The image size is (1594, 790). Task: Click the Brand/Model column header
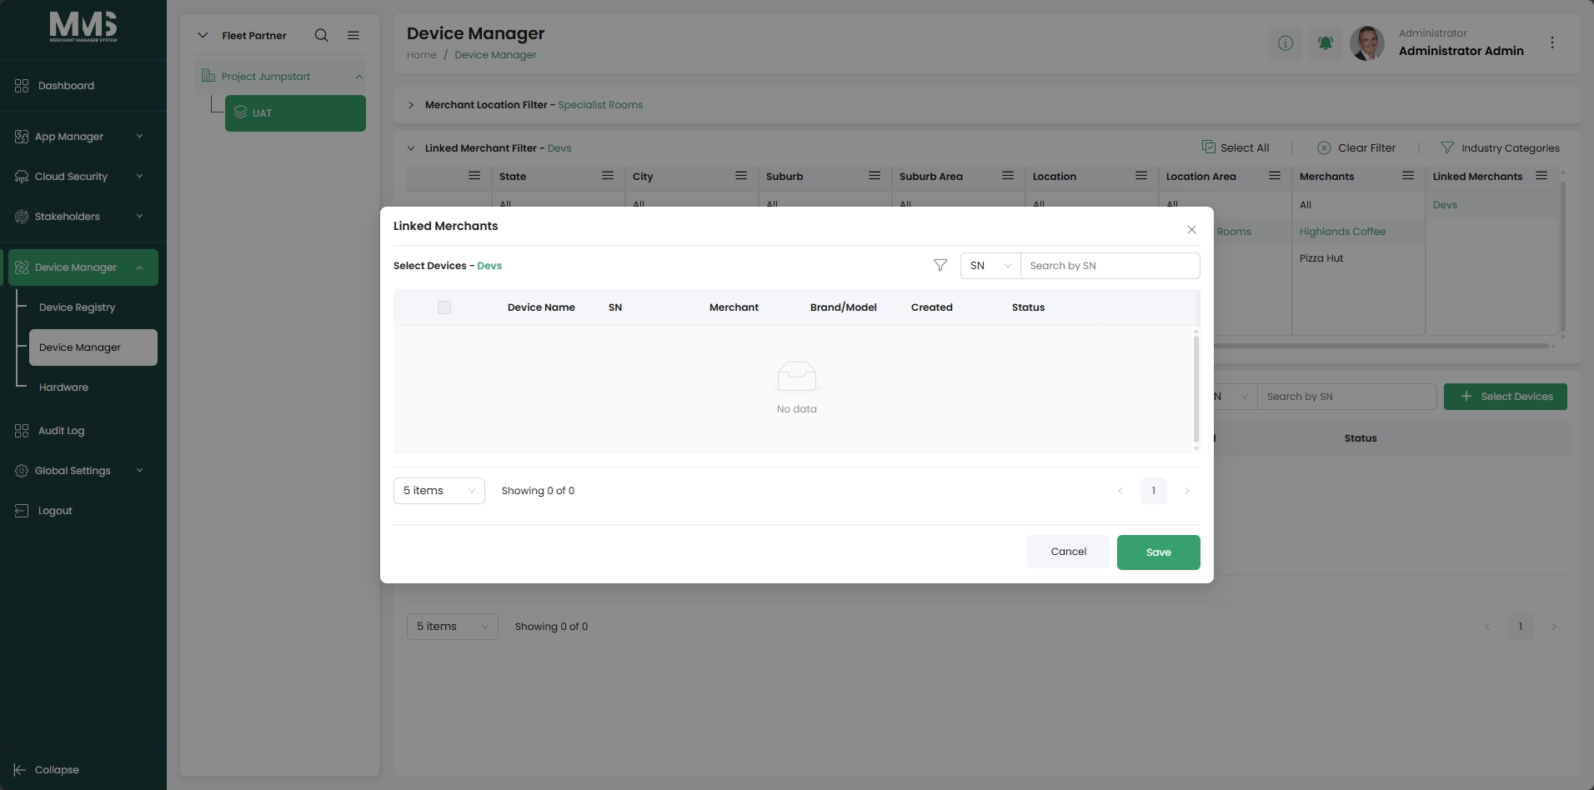[x=843, y=307]
